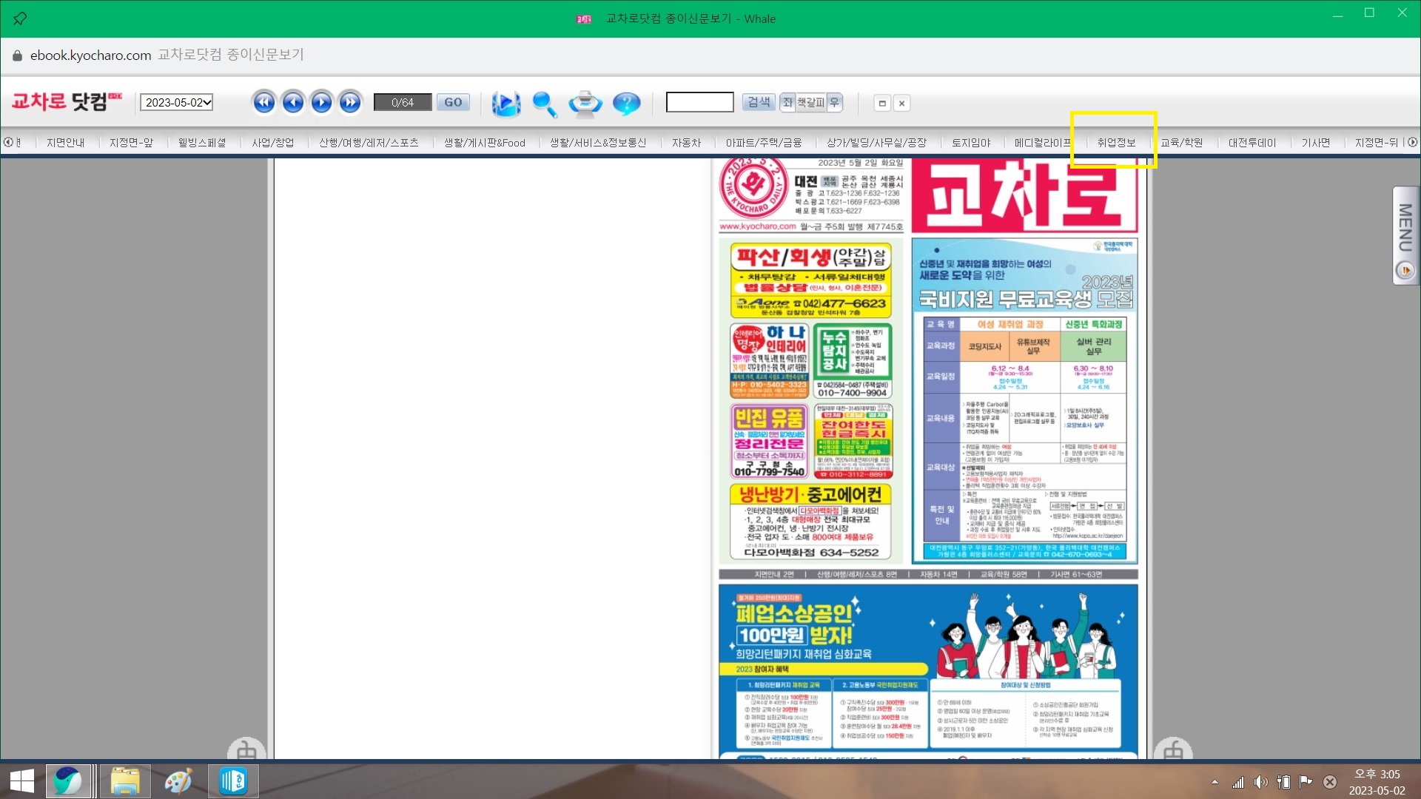Image resolution: width=1421 pixels, height=799 pixels.
Task: Click the 검색 search button
Action: coord(759,103)
